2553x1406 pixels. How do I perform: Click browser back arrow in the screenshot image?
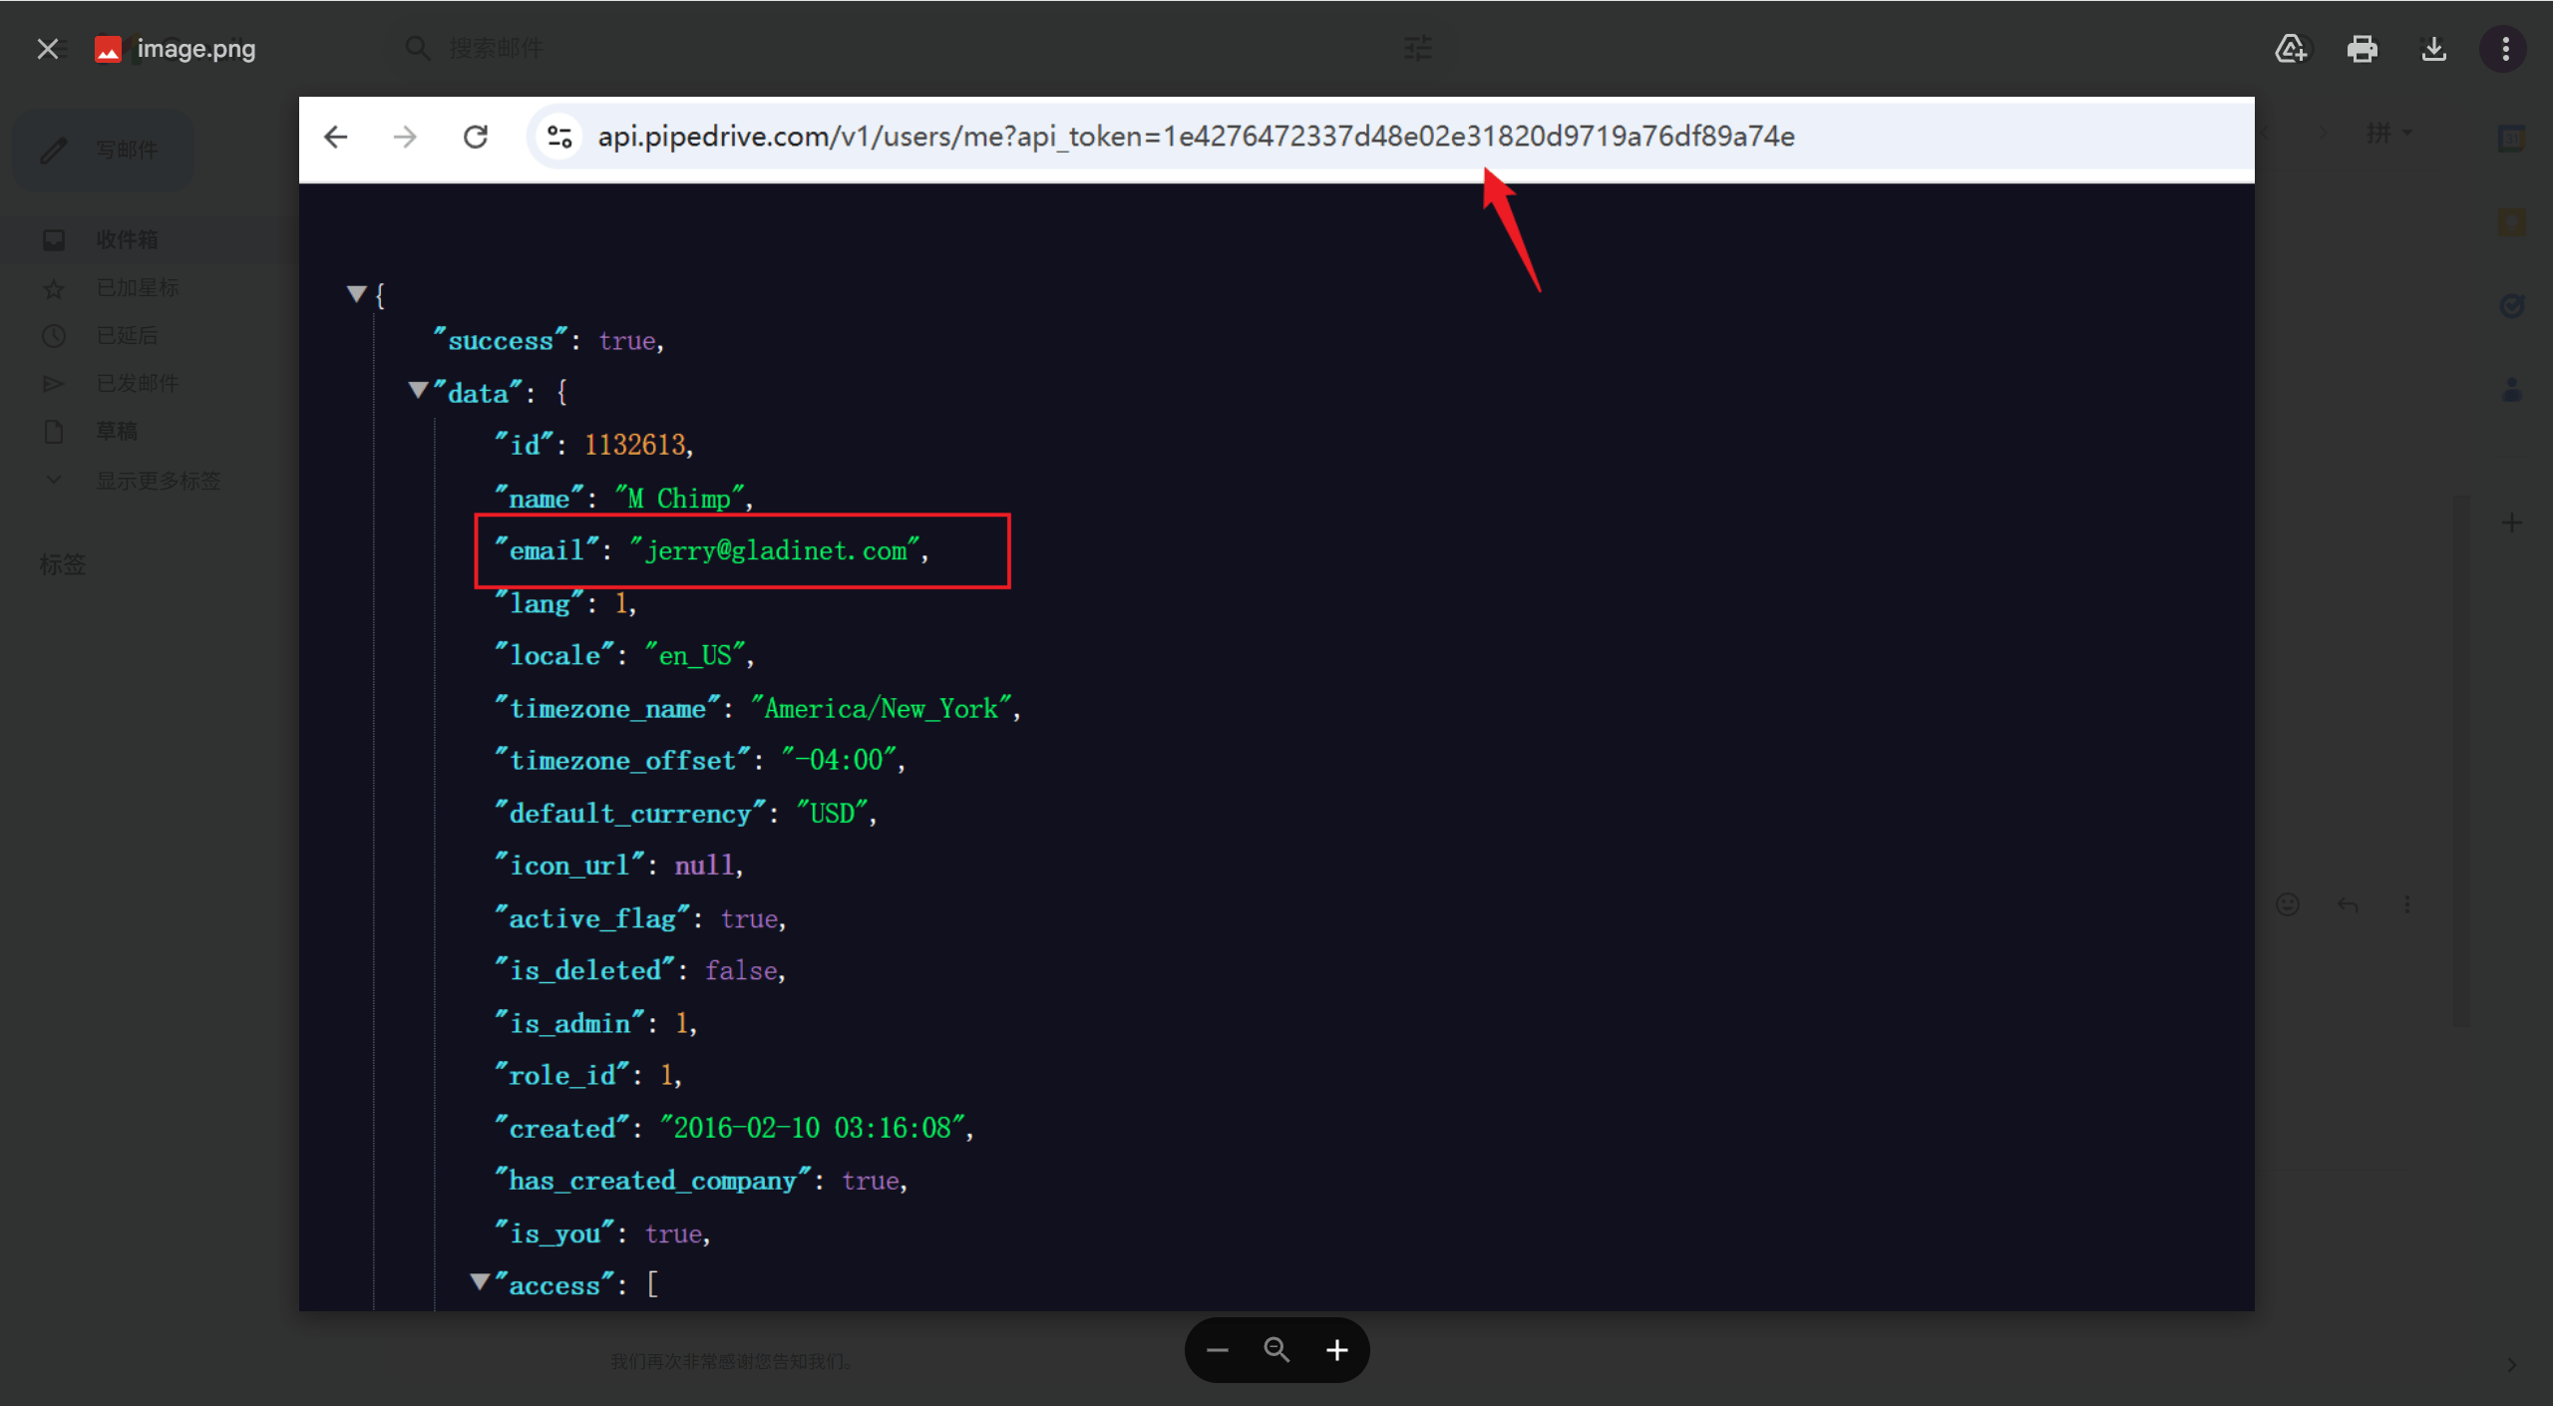(x=336, y=137)
